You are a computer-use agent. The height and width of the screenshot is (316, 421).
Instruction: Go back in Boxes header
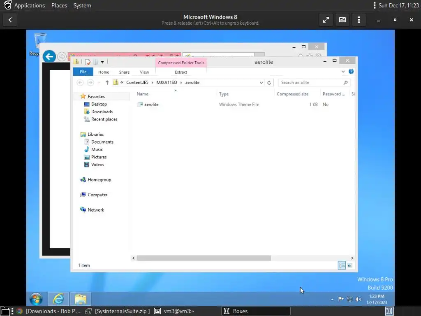[x=10, y=20]
